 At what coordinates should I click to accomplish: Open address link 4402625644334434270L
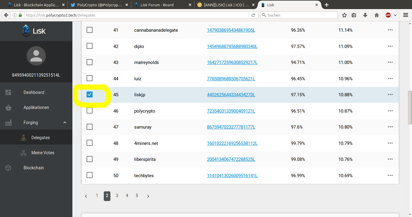231,95
